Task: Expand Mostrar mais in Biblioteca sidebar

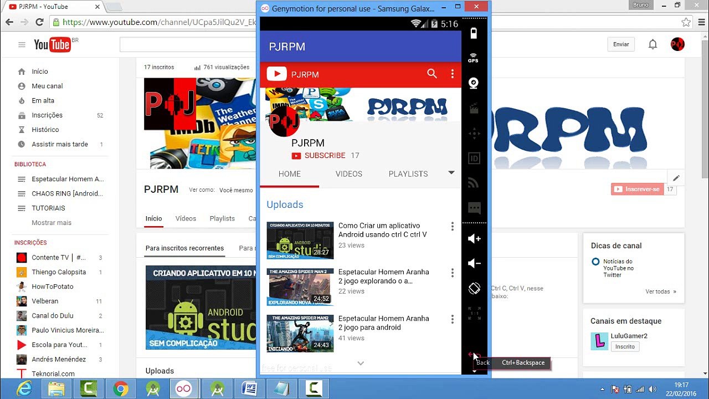Action: (x=52, y=223)
